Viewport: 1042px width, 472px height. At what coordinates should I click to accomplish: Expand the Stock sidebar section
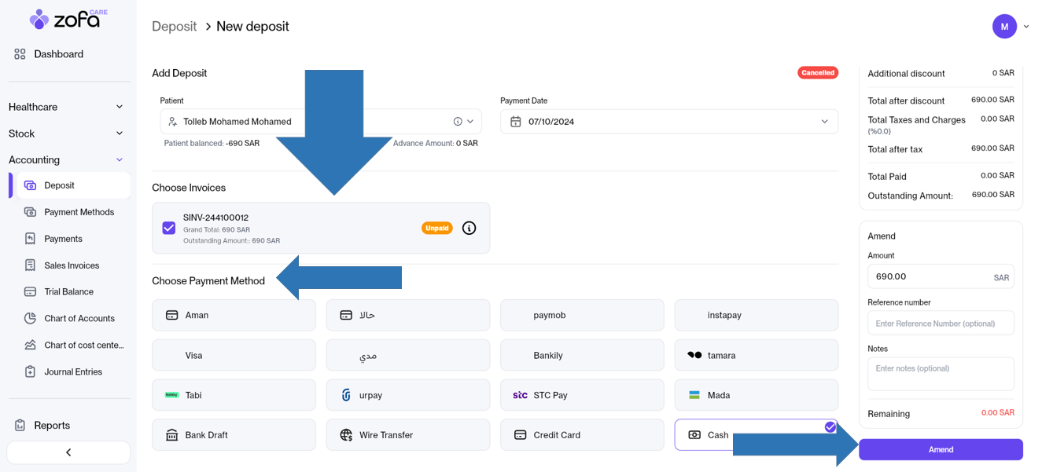(x=66, y=134)
